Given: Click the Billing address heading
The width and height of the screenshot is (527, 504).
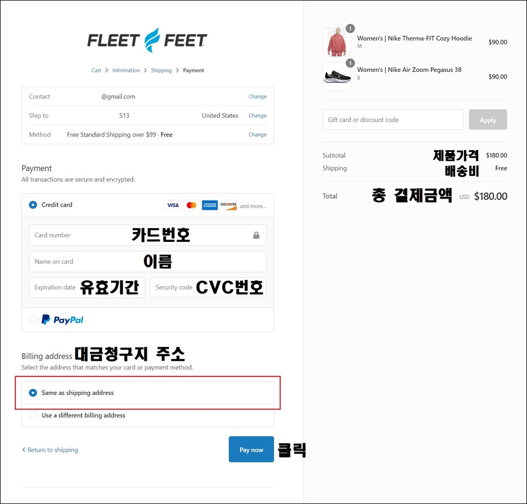Looking at the screenshot, I should (47, 356).
